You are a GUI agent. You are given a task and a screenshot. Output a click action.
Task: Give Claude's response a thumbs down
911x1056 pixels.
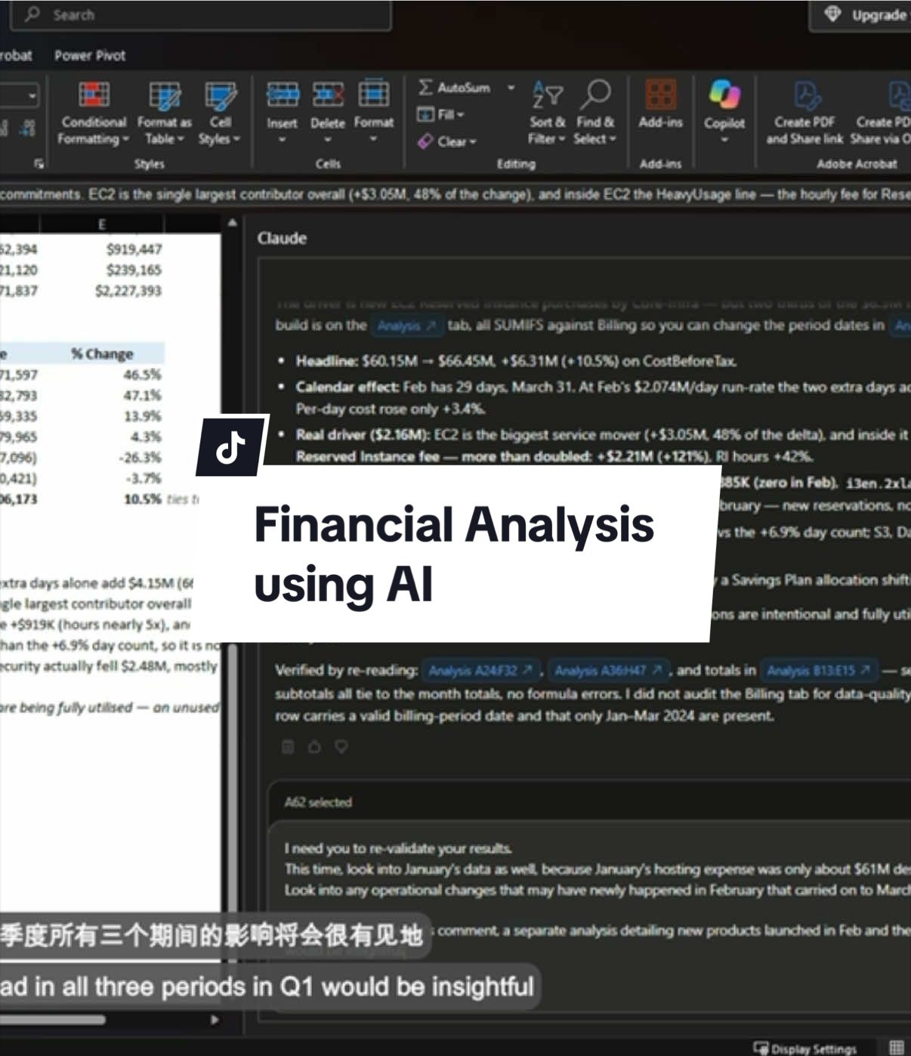click(341, 747)
